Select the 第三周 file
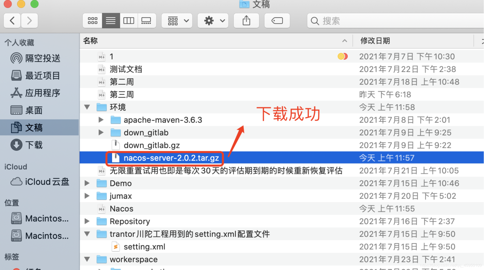Viewport: 484px width, 270px height. pos(122,95)
